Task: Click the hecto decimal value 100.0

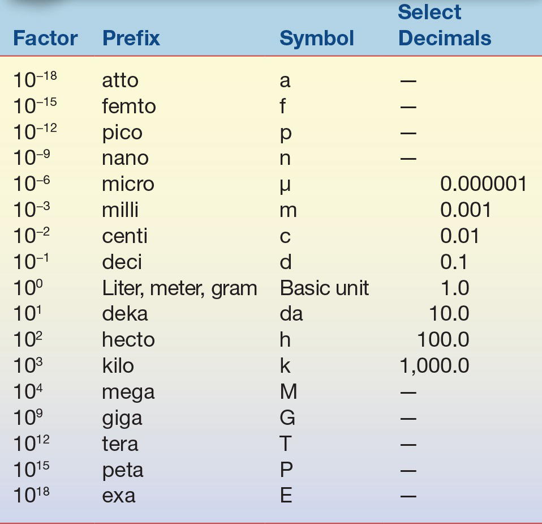Action: coord(443,340)
